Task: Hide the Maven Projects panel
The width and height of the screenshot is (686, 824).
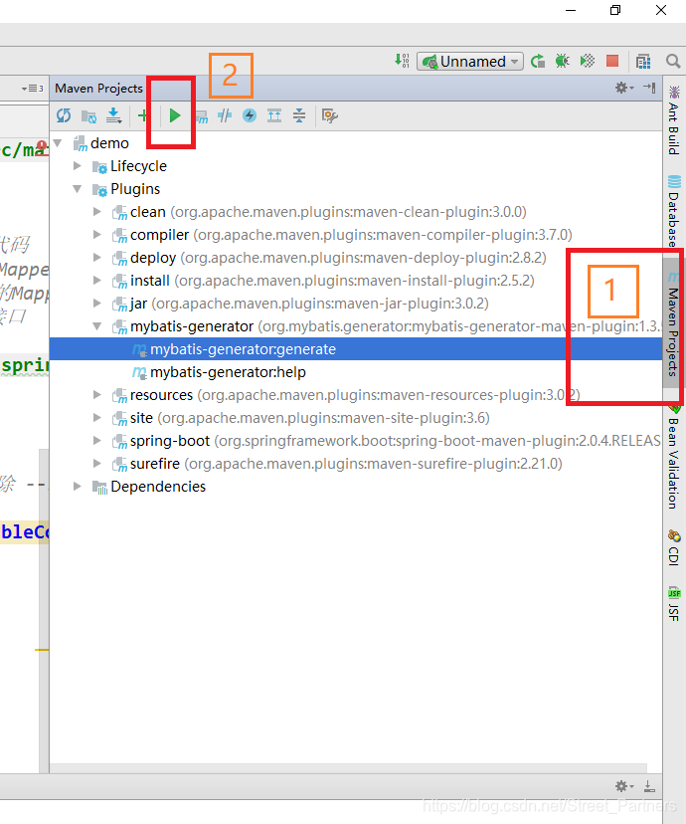Action: (650, 88)
